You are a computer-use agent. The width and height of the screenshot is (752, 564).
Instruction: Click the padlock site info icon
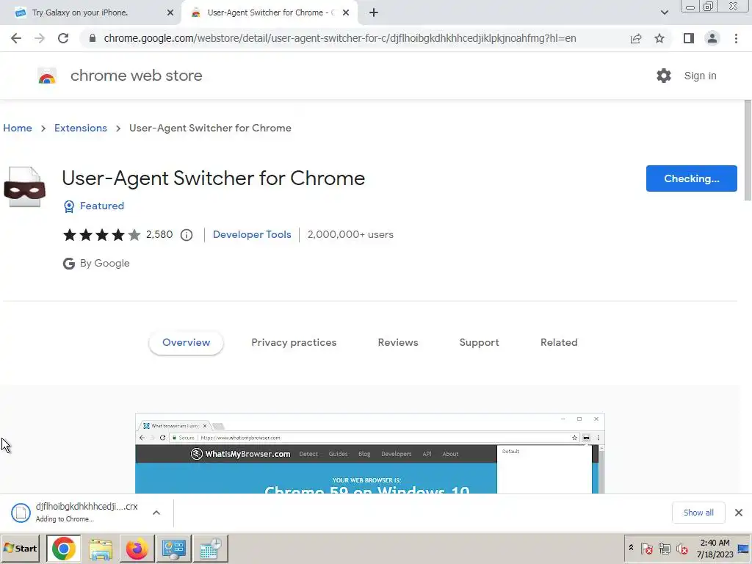point(93,38)
